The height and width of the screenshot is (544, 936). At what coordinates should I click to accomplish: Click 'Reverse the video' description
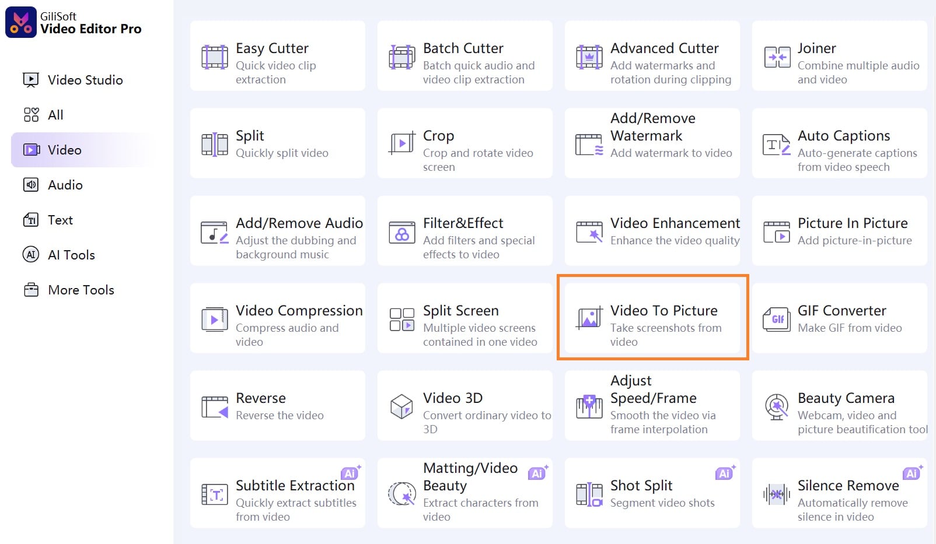point(280,415)
